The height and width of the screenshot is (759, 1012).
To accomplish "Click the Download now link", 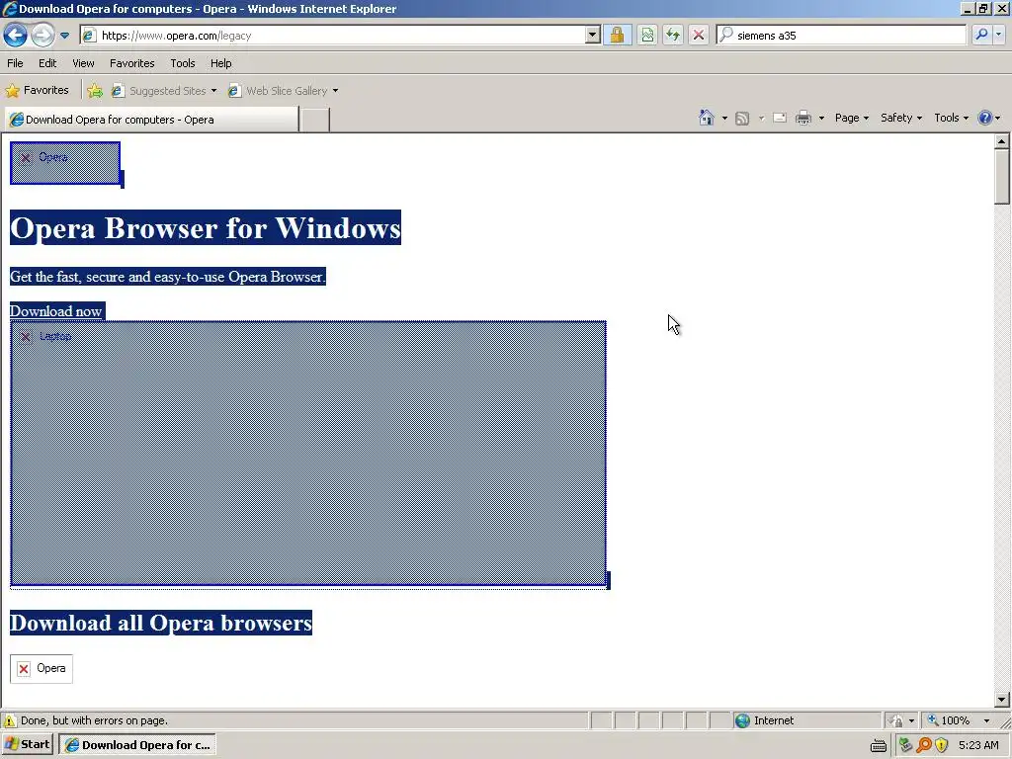I will pos(55,311).
